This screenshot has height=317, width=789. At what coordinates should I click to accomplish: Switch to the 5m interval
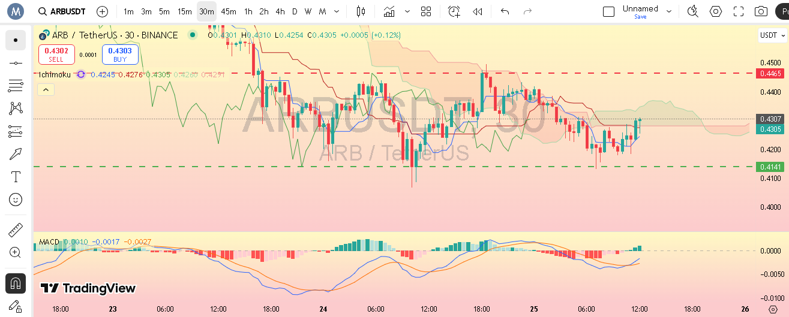(164, 11)
